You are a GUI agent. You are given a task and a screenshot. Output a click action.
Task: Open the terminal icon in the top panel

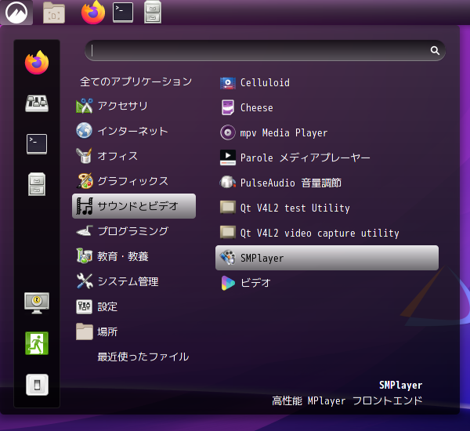click(x=123, y=13)
